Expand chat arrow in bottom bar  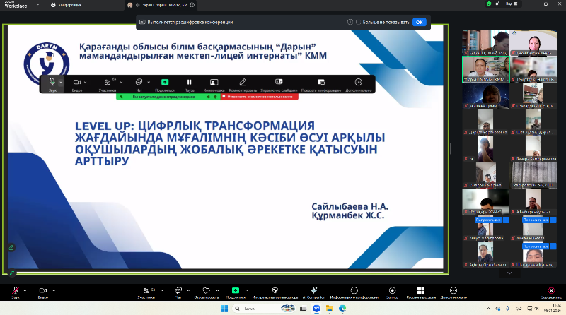pyautogui.click(x=188, y=290)
